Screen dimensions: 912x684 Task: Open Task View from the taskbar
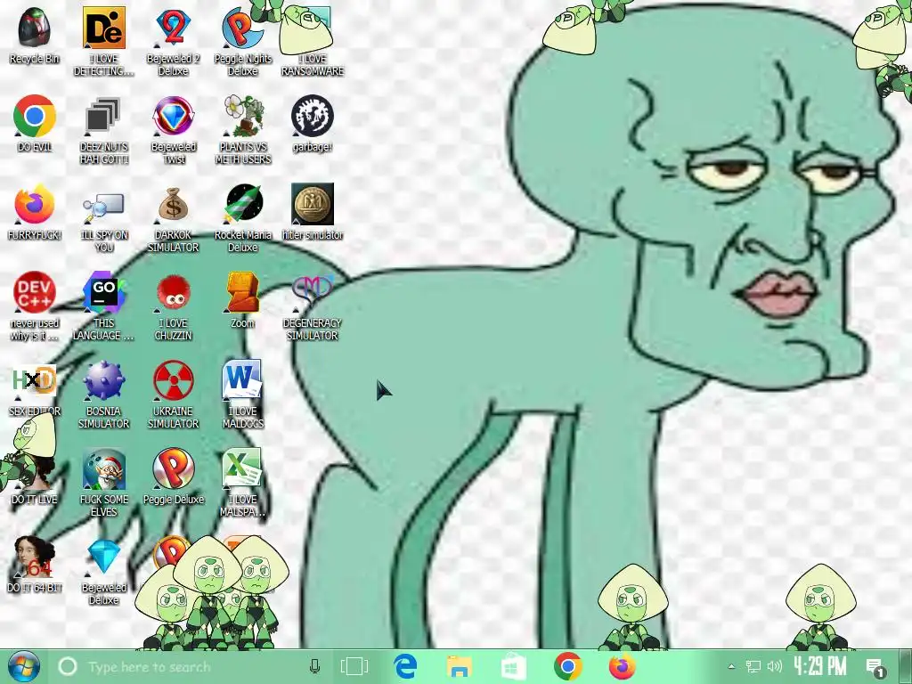354,666
